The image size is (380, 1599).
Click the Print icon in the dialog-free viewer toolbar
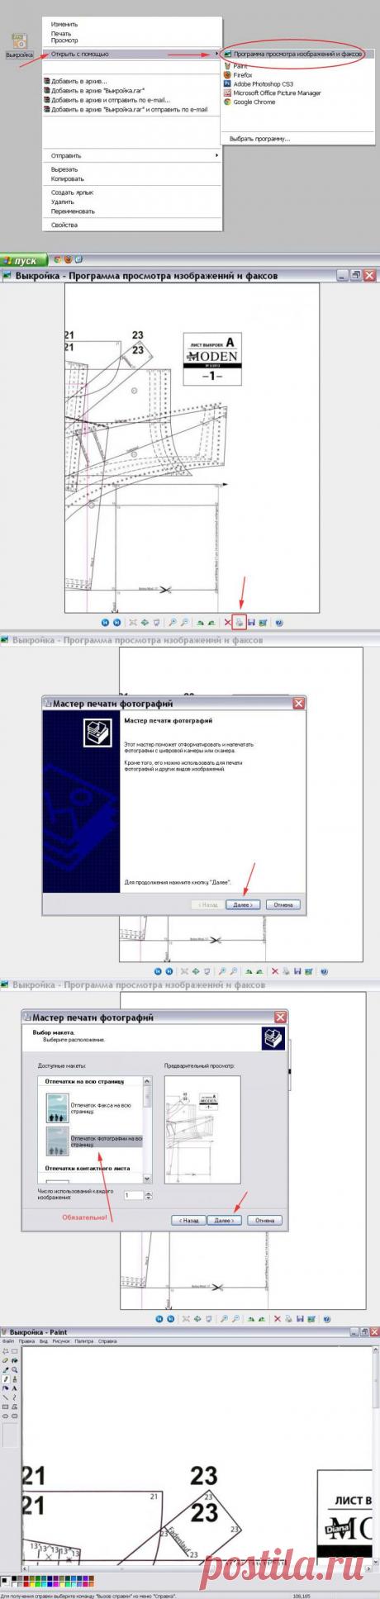pos(239,623)
